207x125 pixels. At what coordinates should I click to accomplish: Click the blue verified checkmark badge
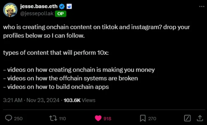(62, 6)
